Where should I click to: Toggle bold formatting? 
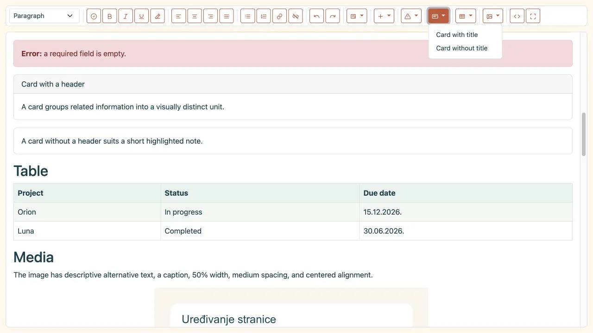tap(110, 16)
